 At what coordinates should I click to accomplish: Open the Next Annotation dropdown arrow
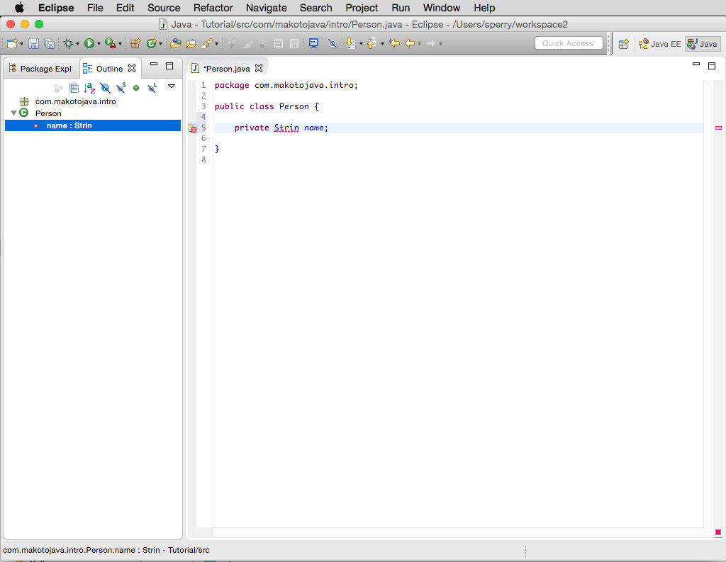(x=361, y=44)
